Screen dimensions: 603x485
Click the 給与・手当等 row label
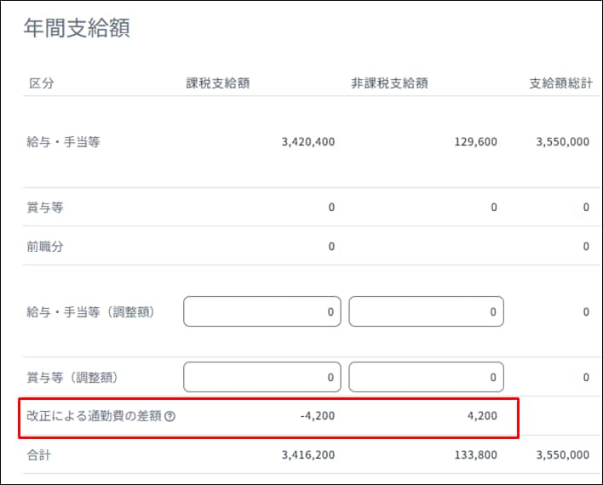[x=63, y=142]
